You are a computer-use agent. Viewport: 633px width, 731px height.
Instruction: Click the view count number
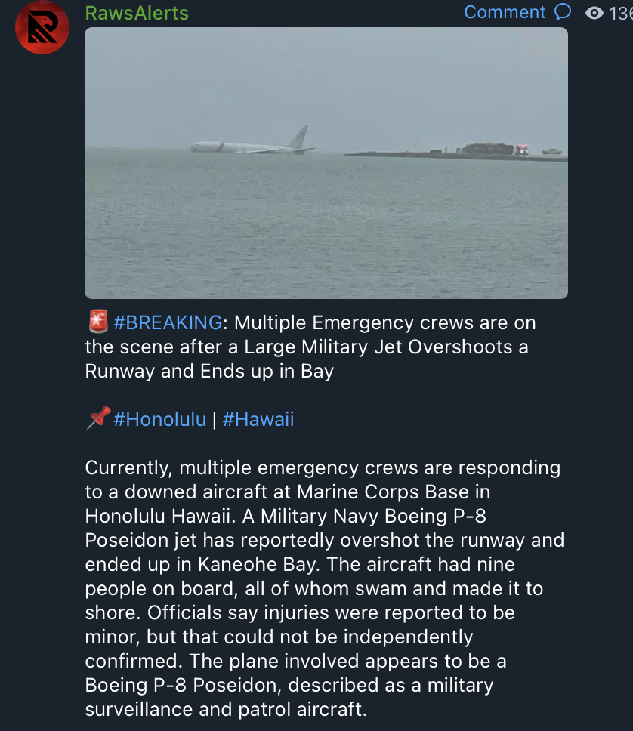click(620, 13)
